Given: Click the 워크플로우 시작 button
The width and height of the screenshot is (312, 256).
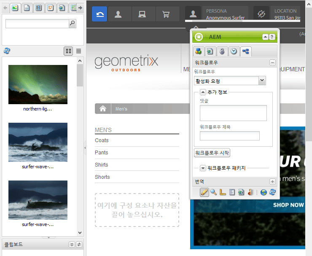Looking at the screenshot, I should 212,153.
